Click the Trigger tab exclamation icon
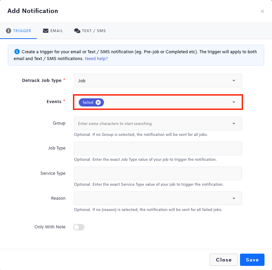Screen dimensions: 272x270 [8, 31]
